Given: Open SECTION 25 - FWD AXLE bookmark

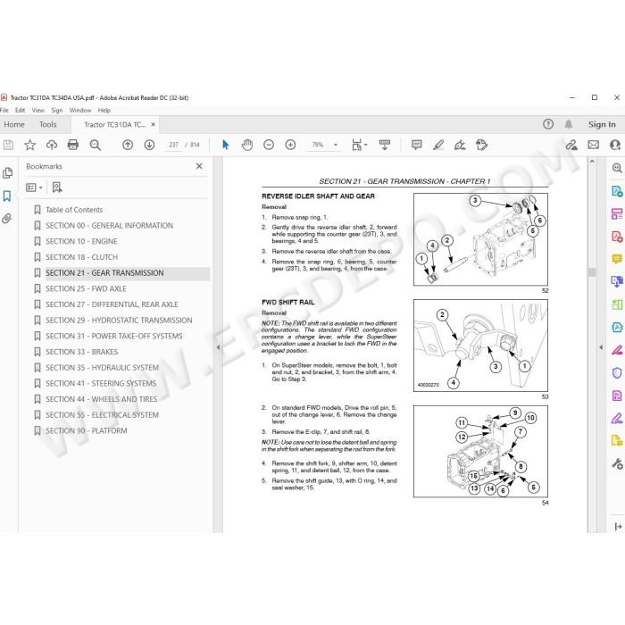Looking at the screenshot, I should tap(86, 288).
